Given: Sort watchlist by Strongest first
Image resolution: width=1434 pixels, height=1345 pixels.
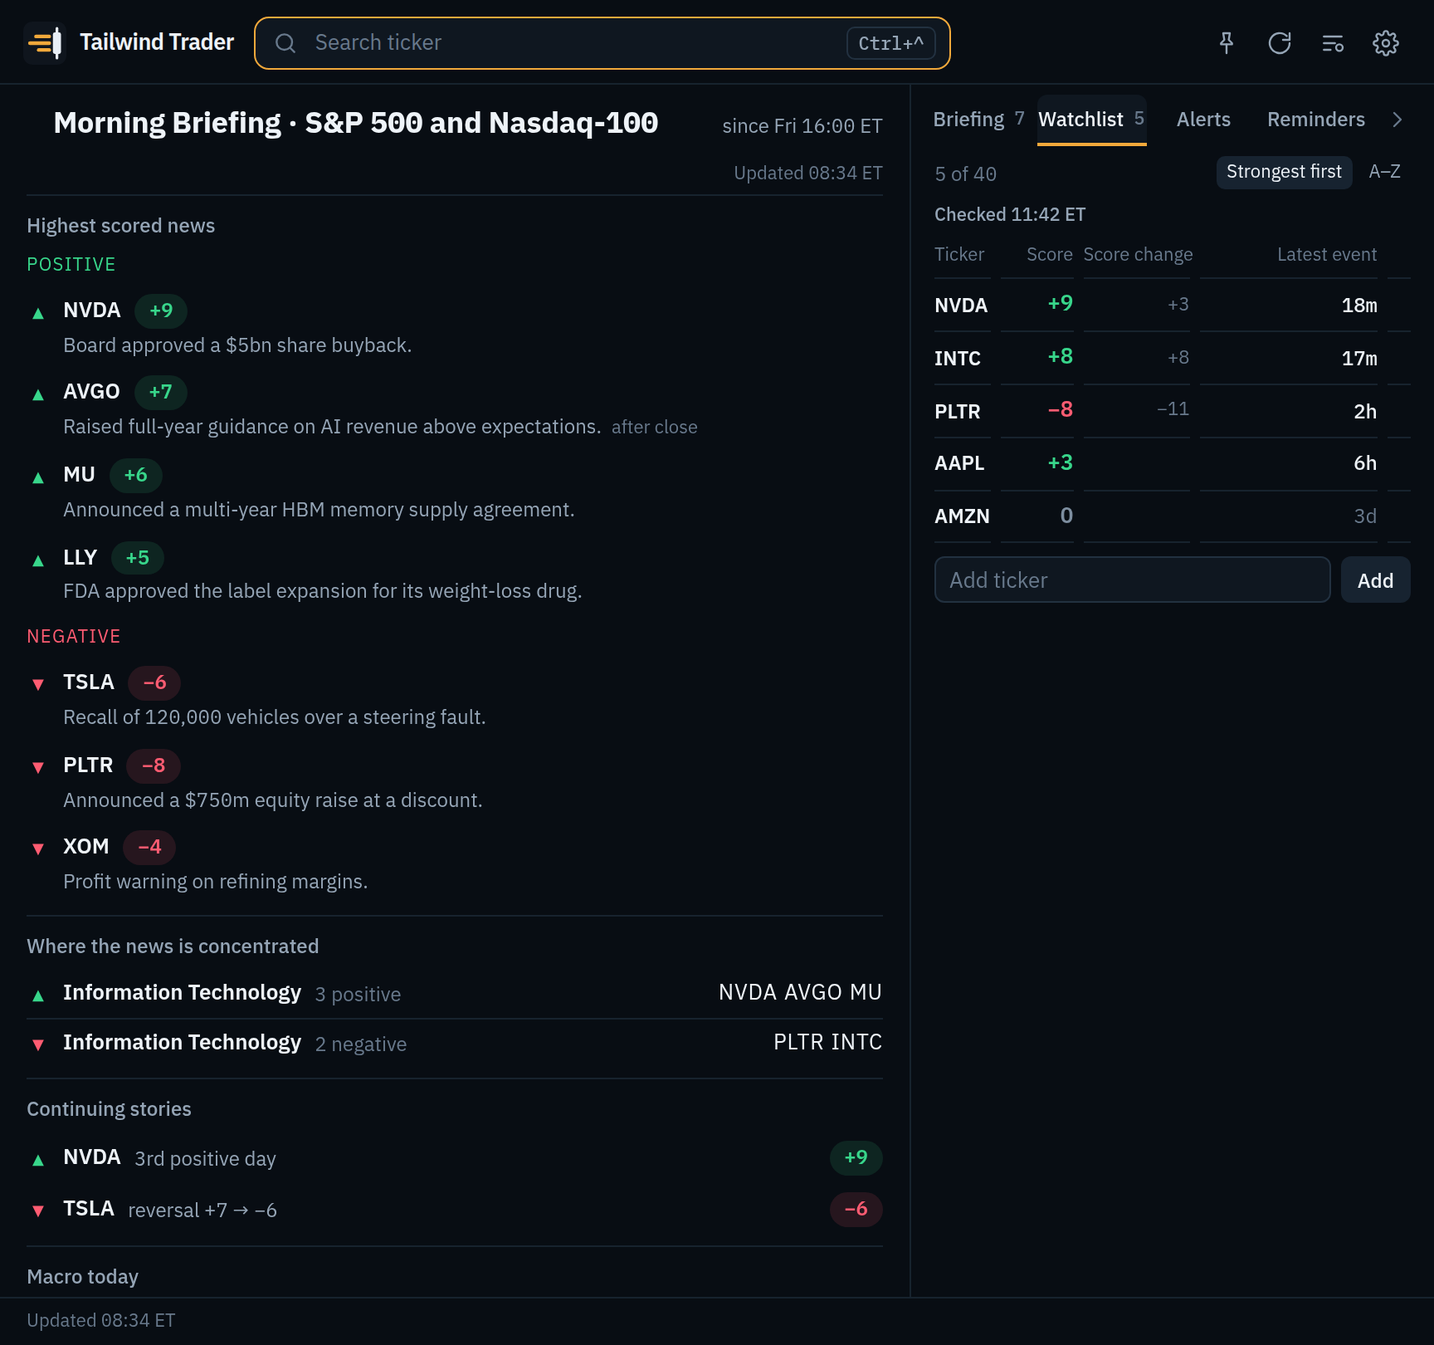Looking at the screenshot, I should (1284, 172).
